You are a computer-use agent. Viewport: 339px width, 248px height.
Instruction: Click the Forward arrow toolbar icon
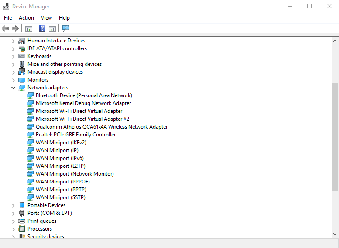[x=15, y=28]
